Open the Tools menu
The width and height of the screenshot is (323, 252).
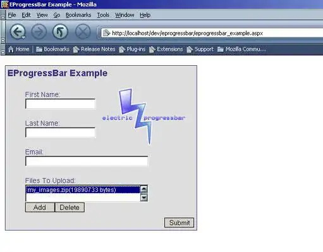pos(103,15)
